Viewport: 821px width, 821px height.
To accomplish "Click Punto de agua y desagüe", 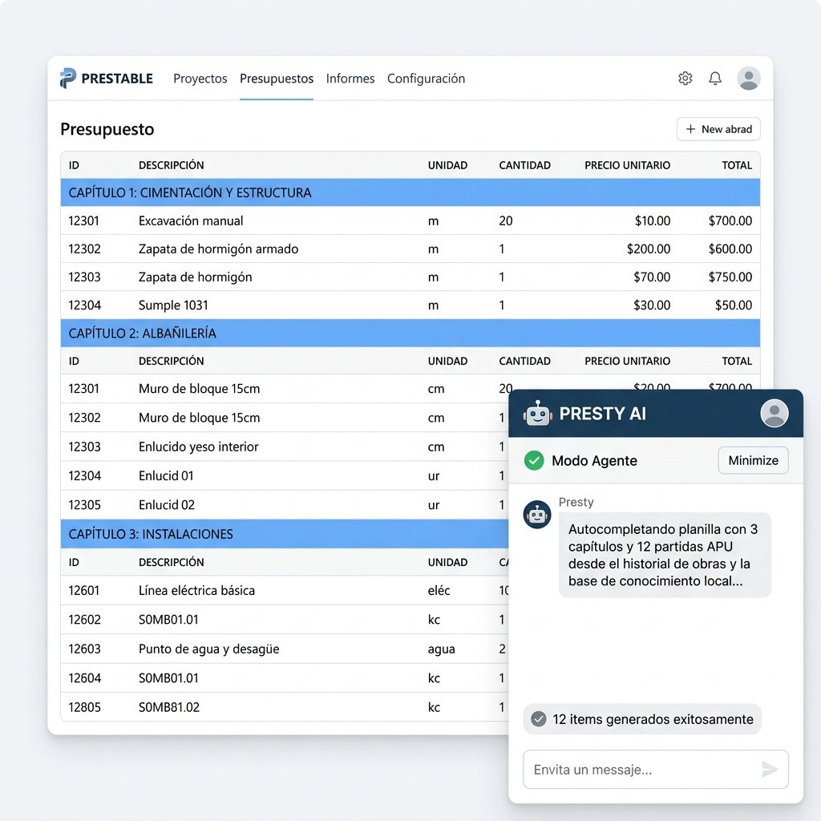I will (x=209, y=649).
